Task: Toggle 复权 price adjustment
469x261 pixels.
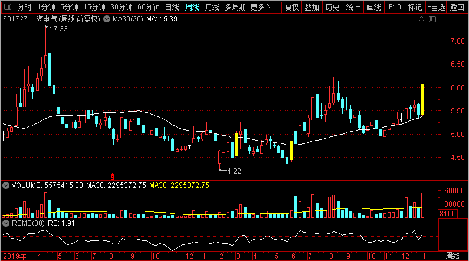Action: [x=292, y=8]
